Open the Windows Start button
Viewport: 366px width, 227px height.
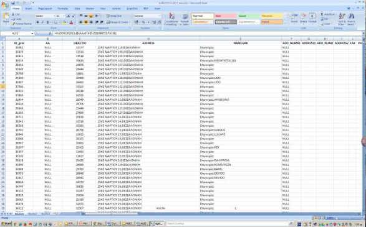6,224
